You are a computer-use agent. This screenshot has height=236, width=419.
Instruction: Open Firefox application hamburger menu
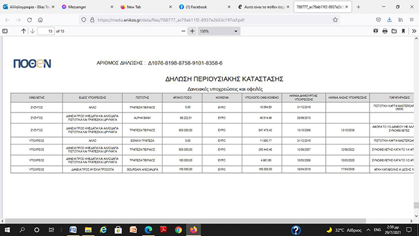point(411,20)
